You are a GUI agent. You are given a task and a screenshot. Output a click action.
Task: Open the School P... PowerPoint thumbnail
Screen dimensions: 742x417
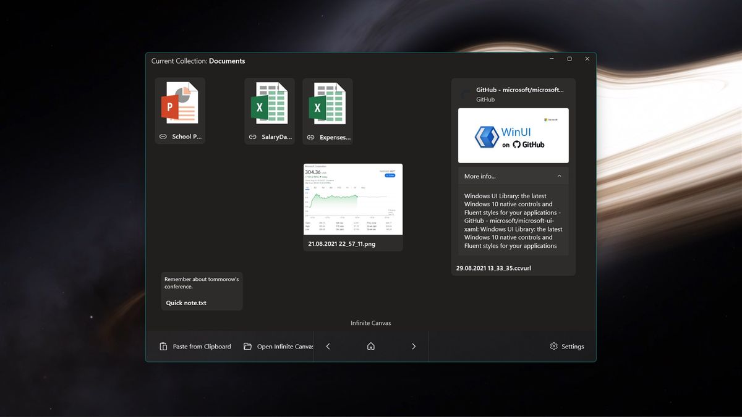[x=179, y=103]
